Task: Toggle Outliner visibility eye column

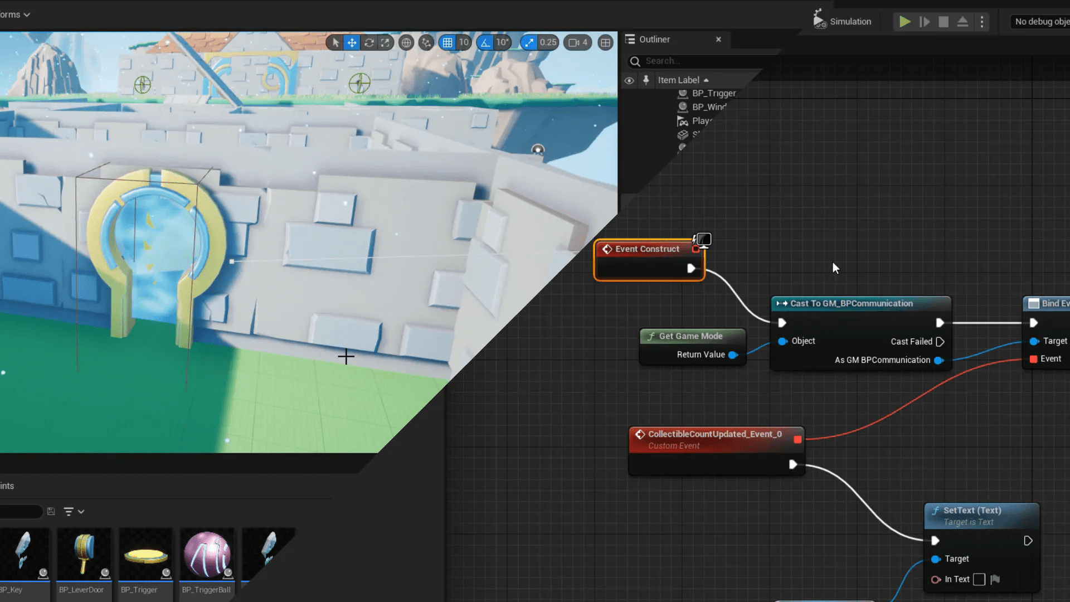Action: click(x=629, y=80)
